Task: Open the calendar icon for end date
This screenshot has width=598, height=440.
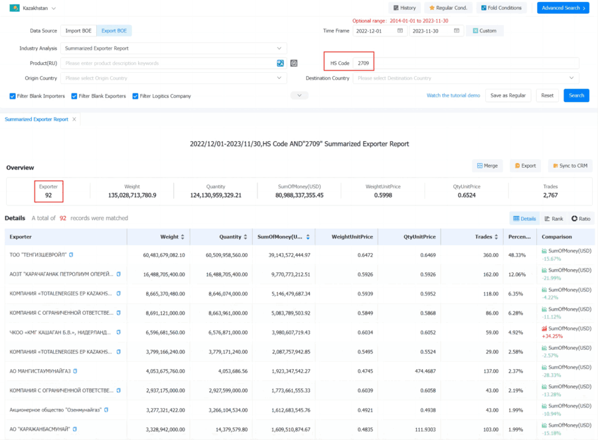Action: (x=457, y=31)
